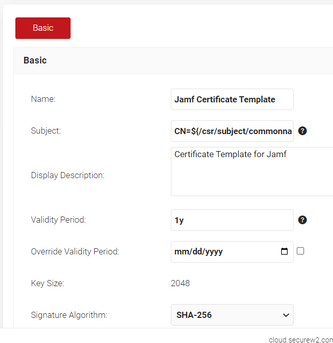Show help tooltip for Validity Period

tap(302, 220)
